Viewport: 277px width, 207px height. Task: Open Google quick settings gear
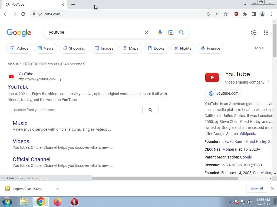point(254,33)
